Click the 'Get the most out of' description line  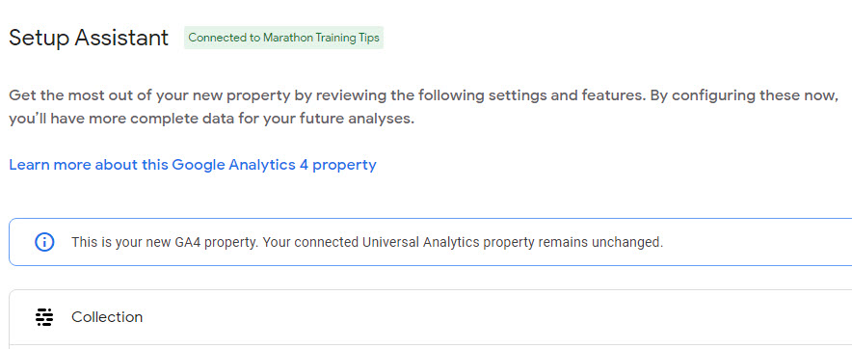click(424, 95)
